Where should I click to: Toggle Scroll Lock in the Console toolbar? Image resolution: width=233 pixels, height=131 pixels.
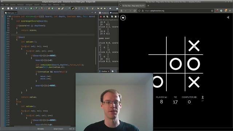tap(116, 17)
